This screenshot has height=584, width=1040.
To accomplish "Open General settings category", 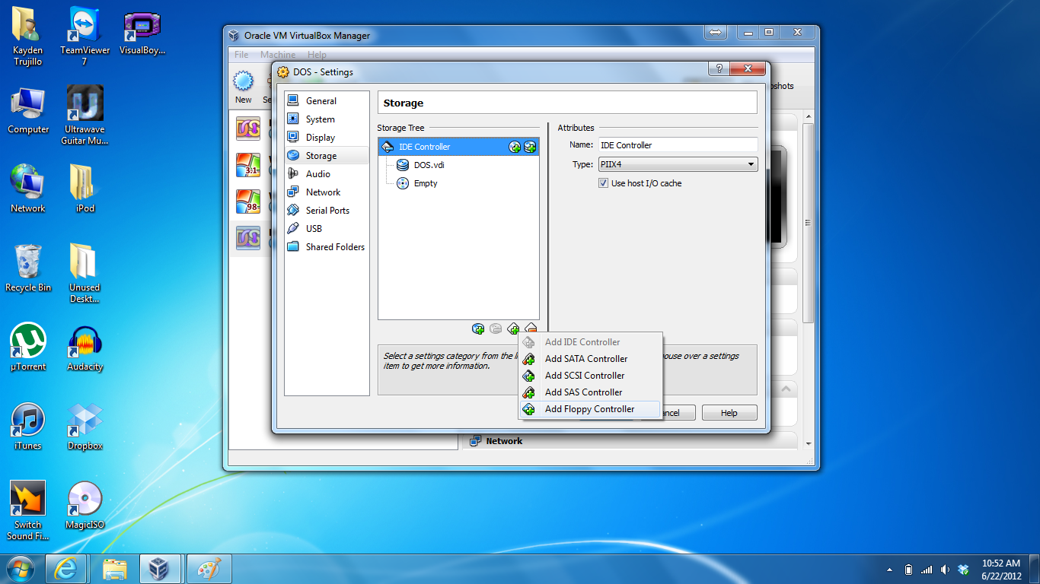I will [x=327, y=101].
